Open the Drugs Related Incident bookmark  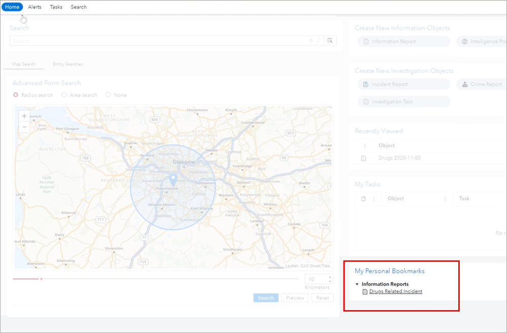point(396,291)
